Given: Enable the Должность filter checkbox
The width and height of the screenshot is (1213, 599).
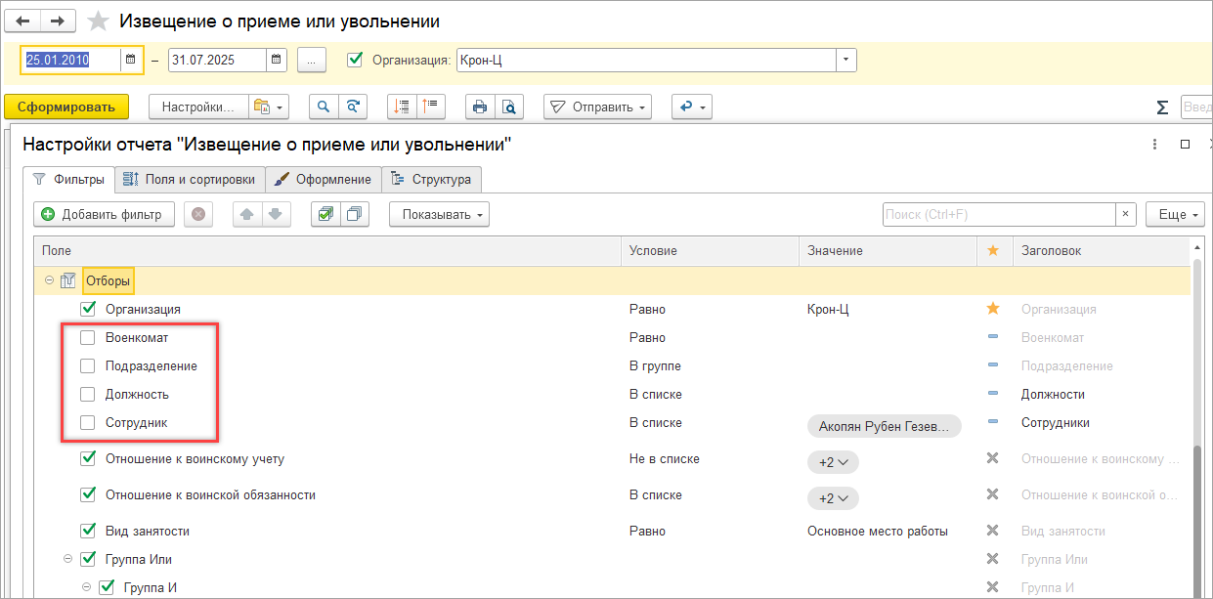Looking at the screenshot, I should (88, 394).
